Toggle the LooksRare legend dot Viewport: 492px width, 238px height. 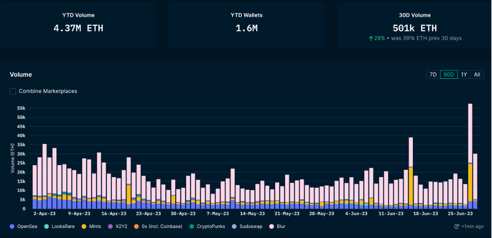(47, 226)
